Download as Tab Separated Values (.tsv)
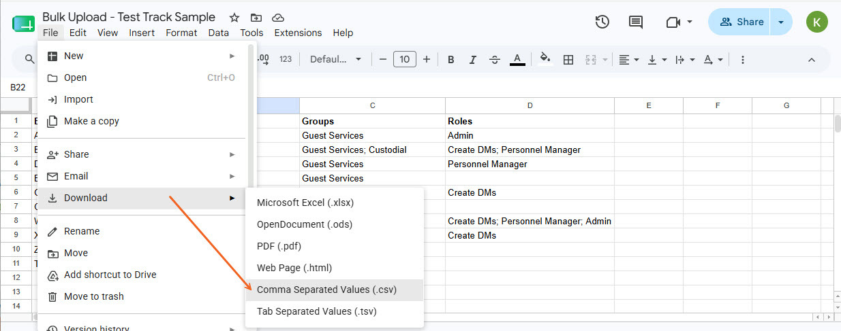841x331 pixels. (335, 311)
